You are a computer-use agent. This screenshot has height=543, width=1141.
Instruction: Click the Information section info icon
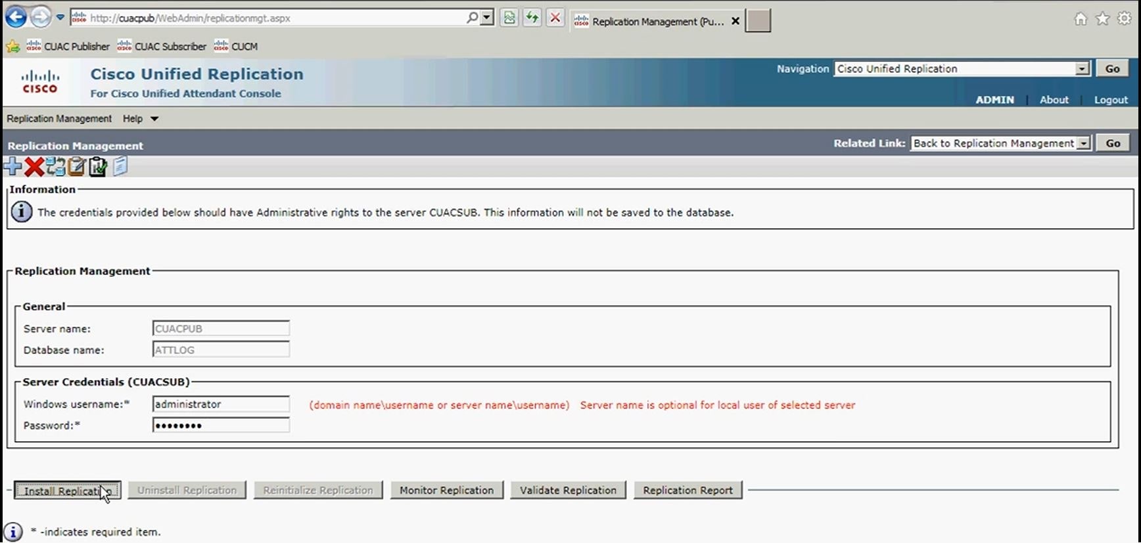click(22, 212)
